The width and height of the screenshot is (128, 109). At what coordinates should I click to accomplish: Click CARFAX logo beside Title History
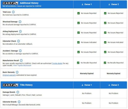tap(10, 85)
